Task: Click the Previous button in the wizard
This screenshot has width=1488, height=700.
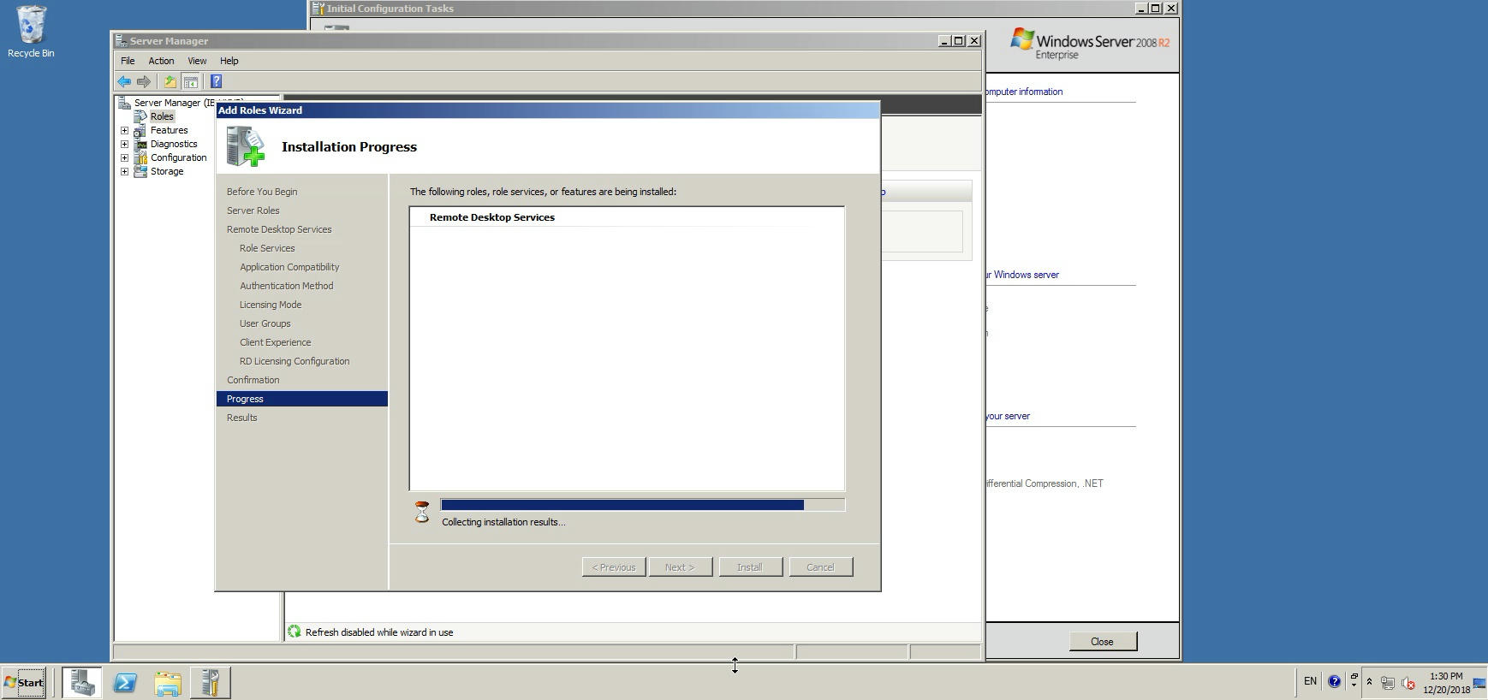Action: 614,567
